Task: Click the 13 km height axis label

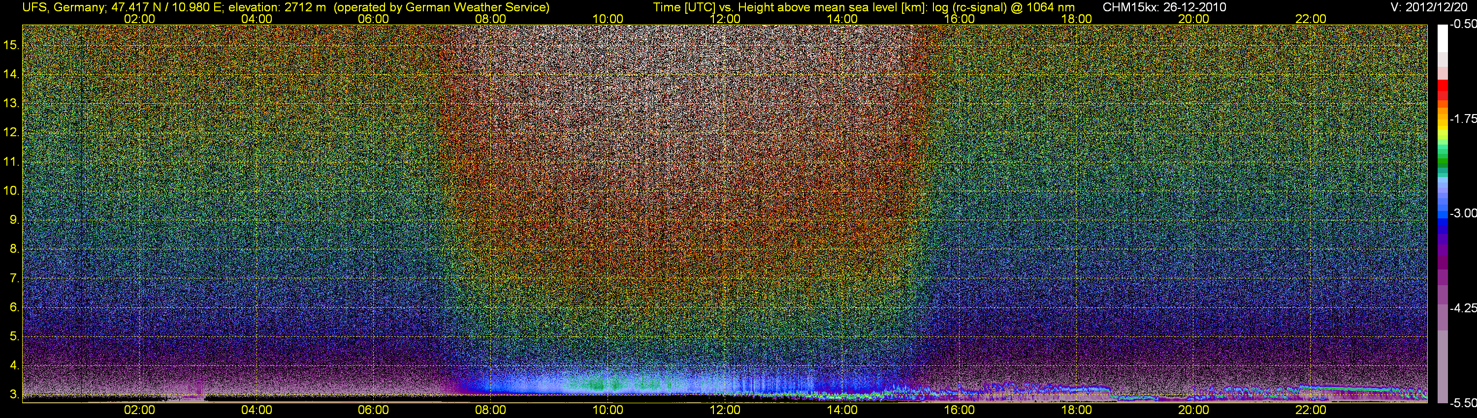Action: coord(11,104)
